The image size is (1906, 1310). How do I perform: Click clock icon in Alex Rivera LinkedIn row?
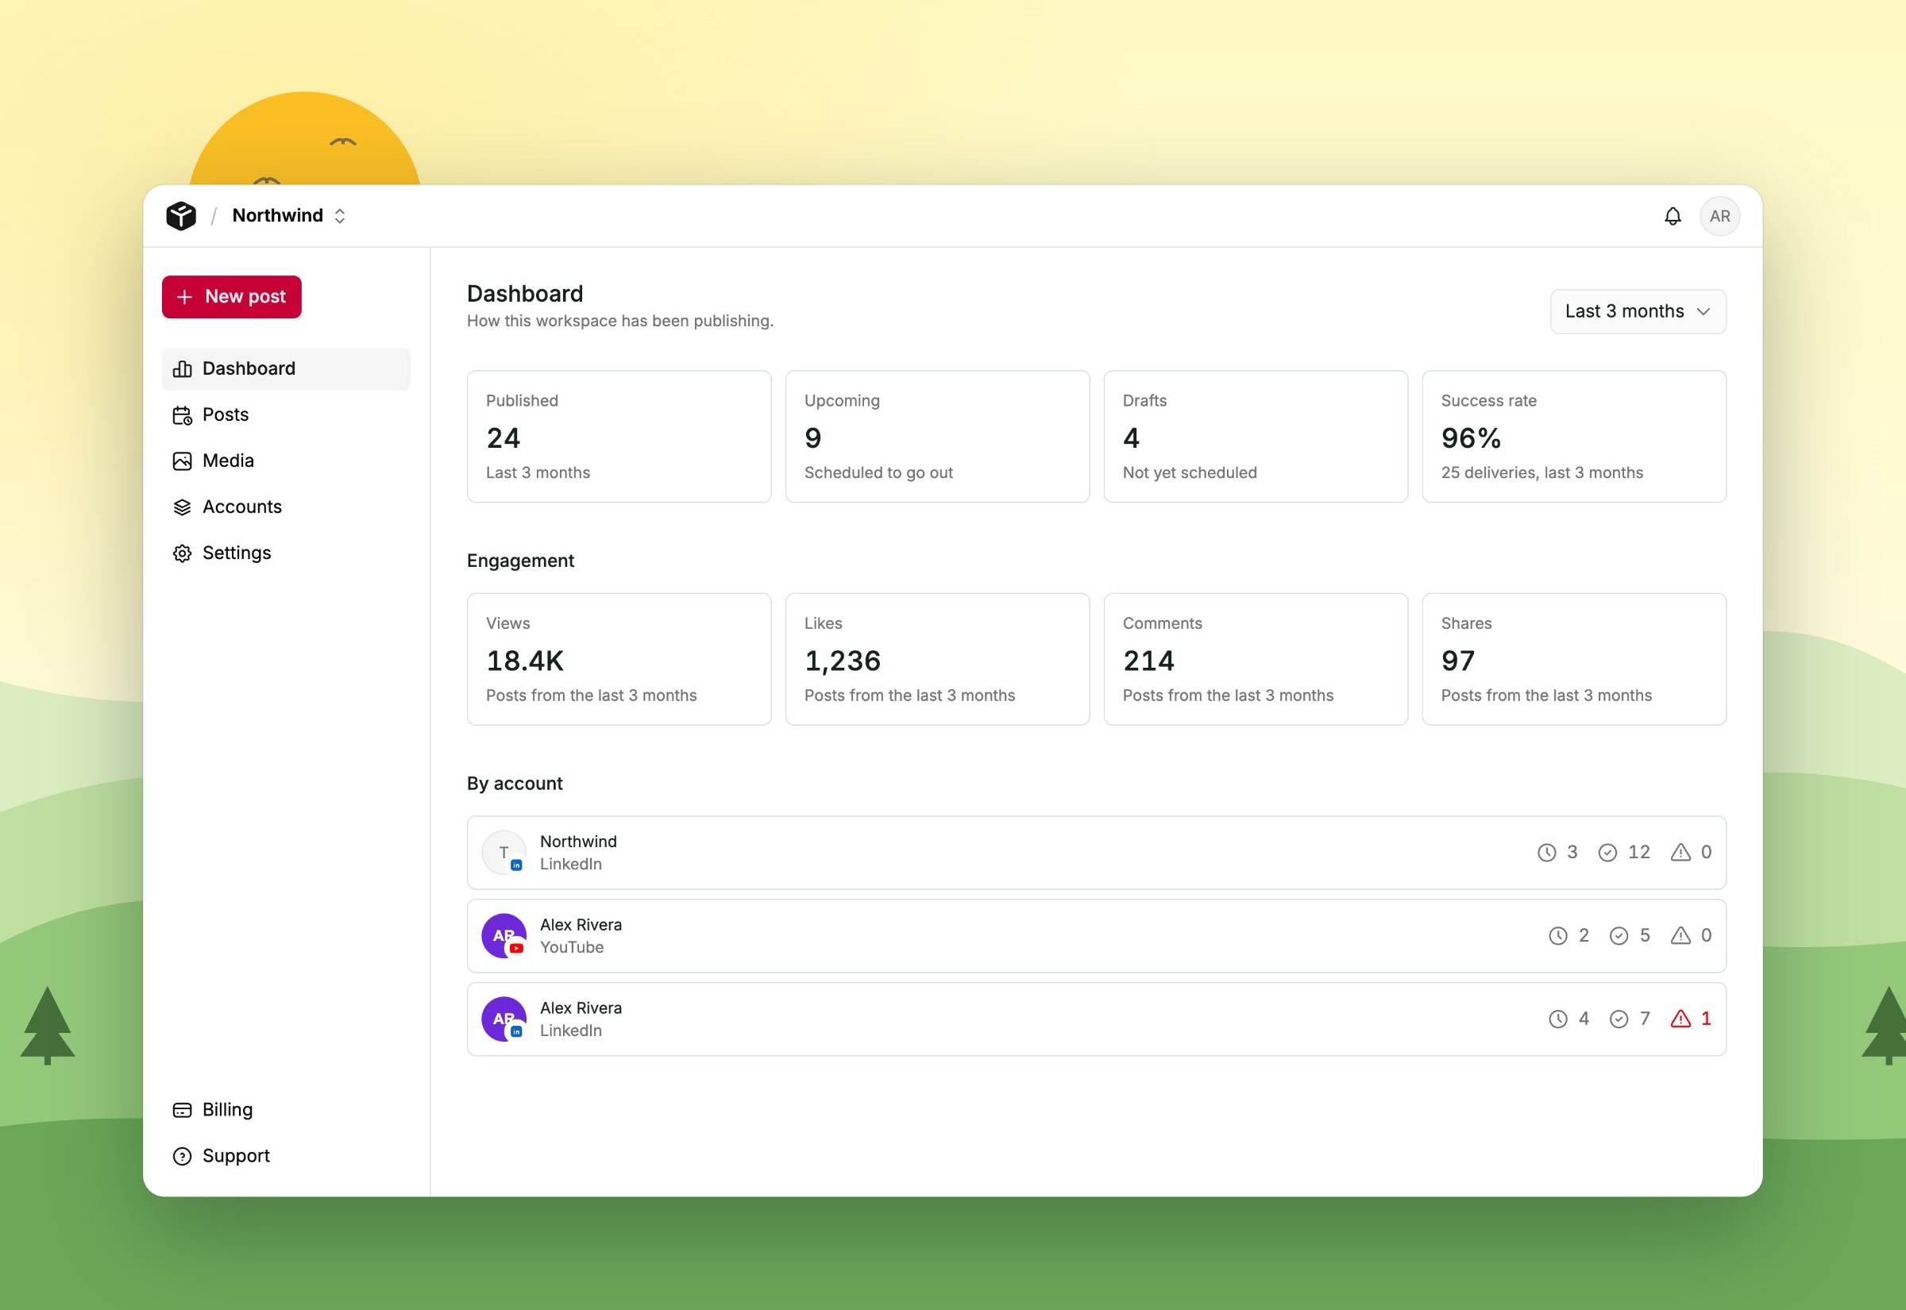click(x=1558, y=1019)
